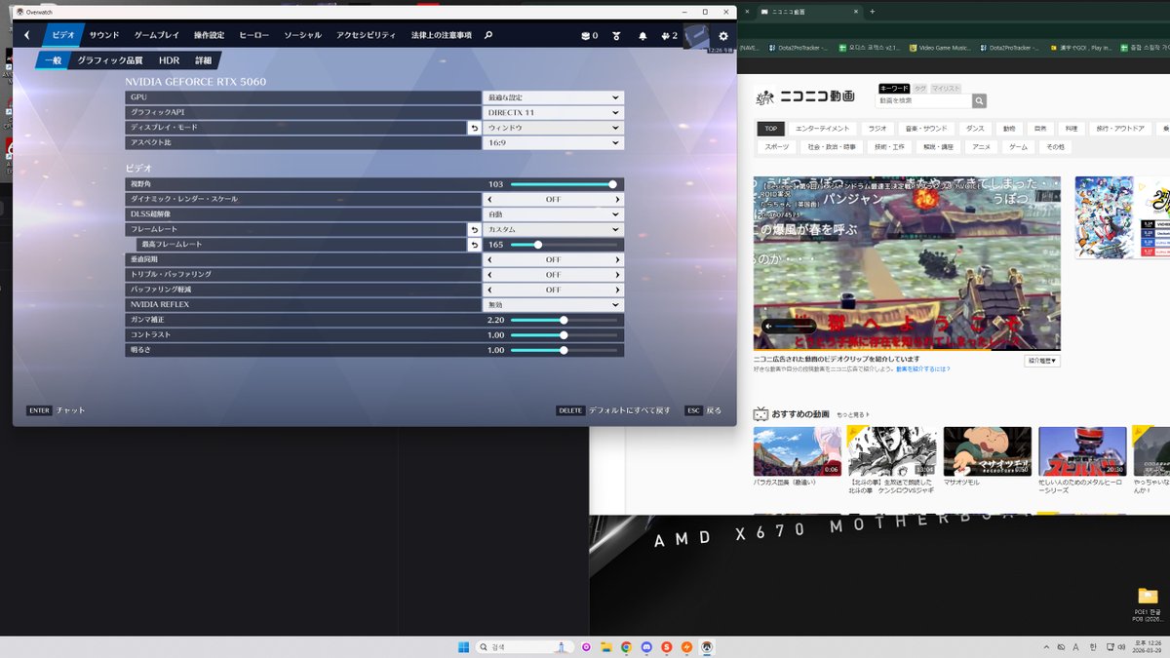Reset 最高フレームレート with its undo icon

pos(475,245)
